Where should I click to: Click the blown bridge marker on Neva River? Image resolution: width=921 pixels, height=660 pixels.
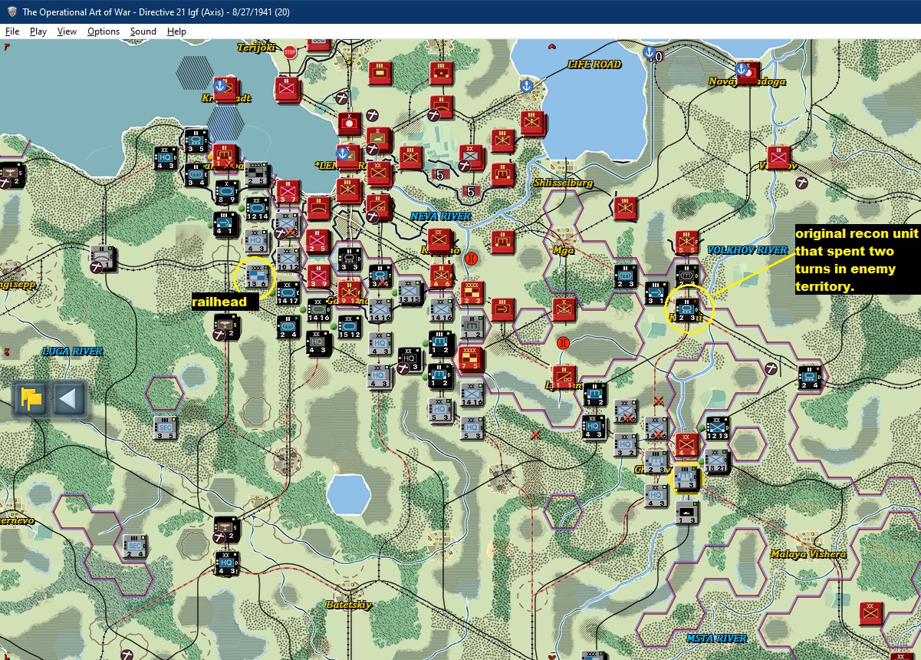point(471,259)
